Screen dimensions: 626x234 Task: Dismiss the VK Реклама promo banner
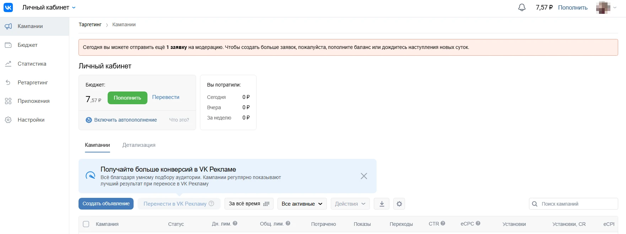pyautogui.click(x=364, y=176)
